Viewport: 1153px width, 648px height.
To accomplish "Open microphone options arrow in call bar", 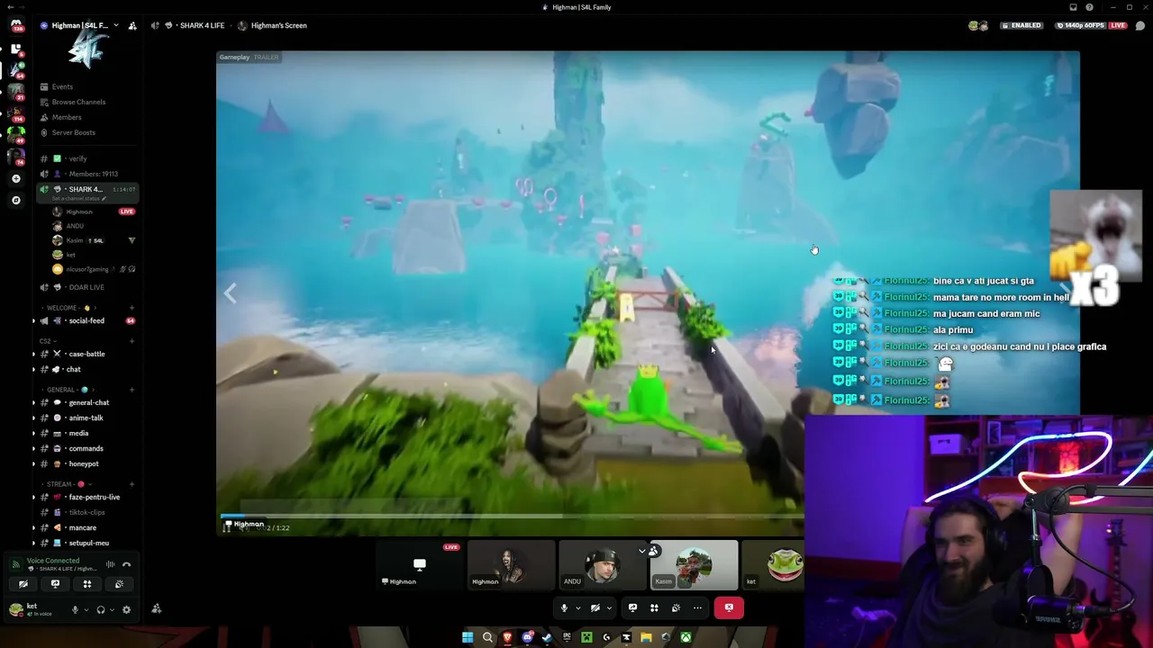I will 577,607.
